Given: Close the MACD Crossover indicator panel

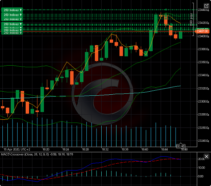Looking at the screenshot, I should point(206,157).
